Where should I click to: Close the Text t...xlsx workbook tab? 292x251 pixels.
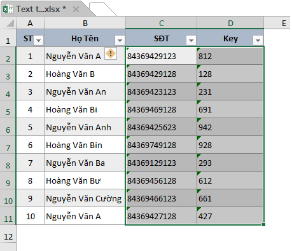tap(76, 9)
